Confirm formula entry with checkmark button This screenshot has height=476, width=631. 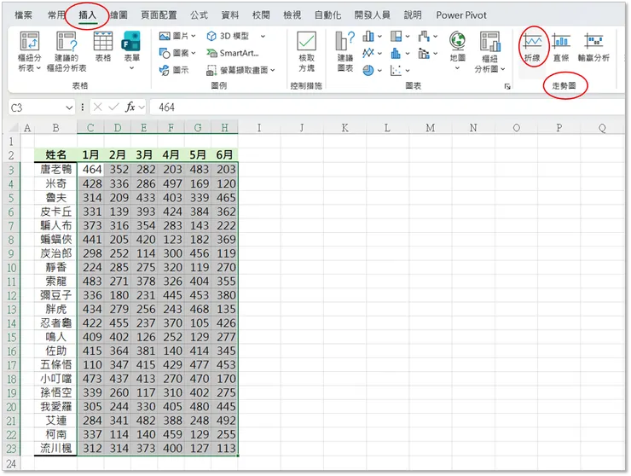114,107
